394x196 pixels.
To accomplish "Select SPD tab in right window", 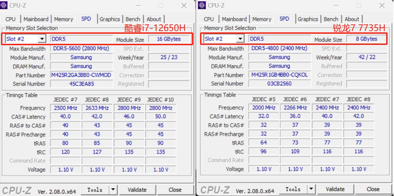I will 285,19.
